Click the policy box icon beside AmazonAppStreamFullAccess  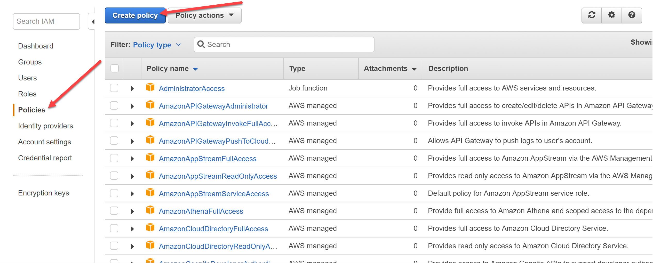[x=150, y=158]
